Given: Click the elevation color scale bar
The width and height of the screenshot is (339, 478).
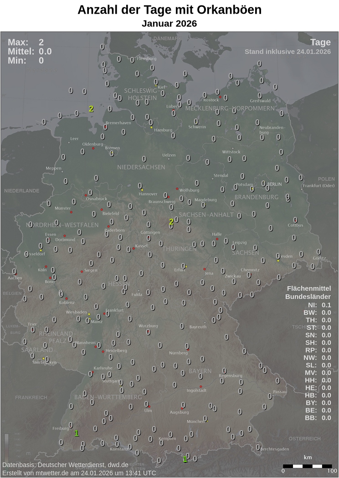Looking at the screenshot, I should coord(7,446).
